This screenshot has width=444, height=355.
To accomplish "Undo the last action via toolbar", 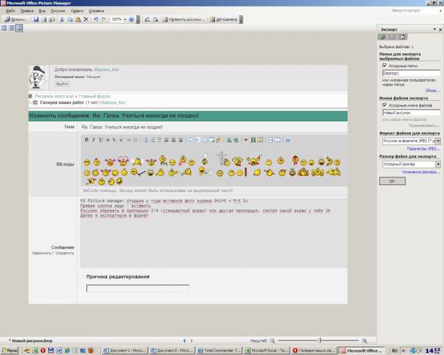I will point(95,20).
